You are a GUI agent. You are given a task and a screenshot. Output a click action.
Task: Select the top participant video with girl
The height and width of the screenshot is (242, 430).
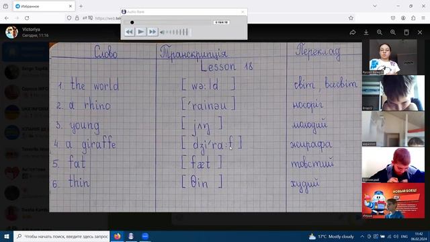point(393,56)
